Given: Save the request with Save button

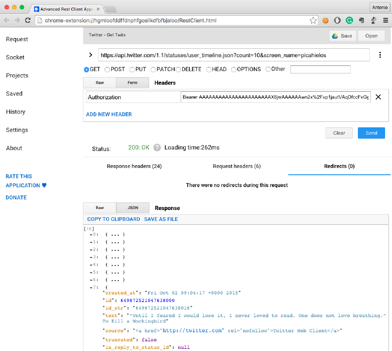Looking at the screenshot, I should (343, 36).
